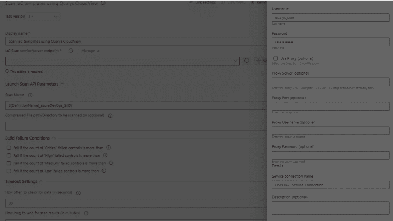Click the Proxy Password (optional) field
Screen dimensions: 393x221
click(x=331, y=155)
